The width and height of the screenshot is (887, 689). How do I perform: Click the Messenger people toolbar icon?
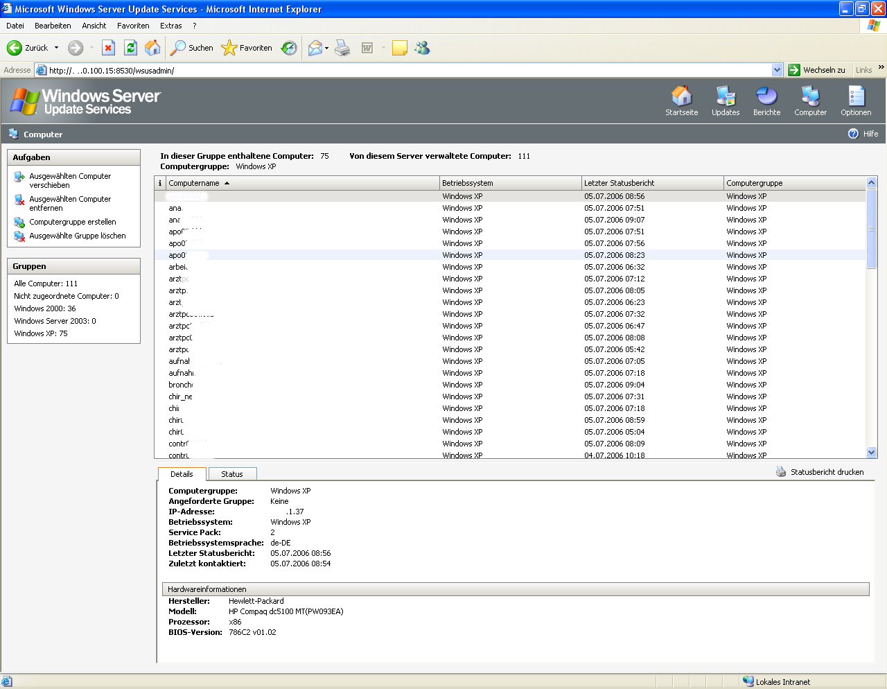click(x=422, y=48)
